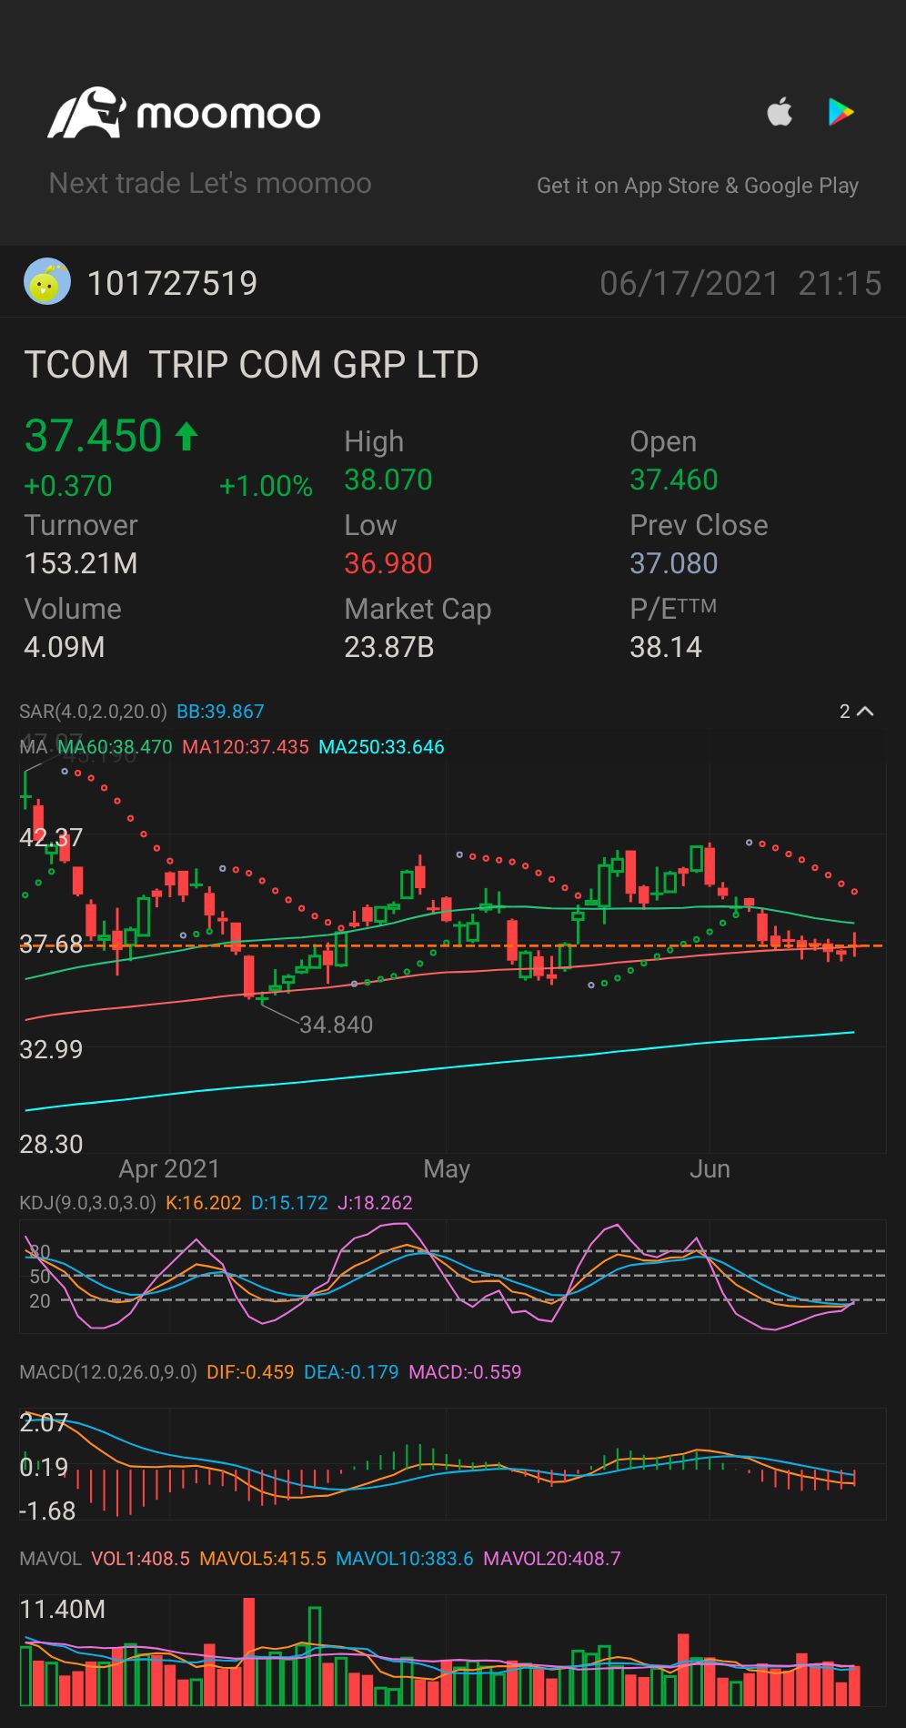Tap the Jun axis label
This screenshot has height=1728, width=906.
click(x=710, y=1168)
